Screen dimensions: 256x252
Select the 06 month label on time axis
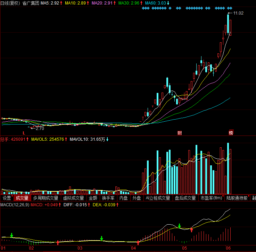(228, 248)
